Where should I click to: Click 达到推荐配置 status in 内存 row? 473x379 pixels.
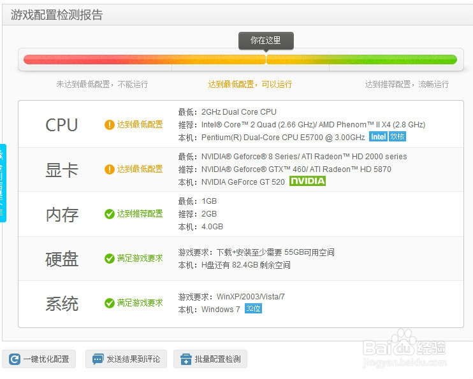pos(140,214)
